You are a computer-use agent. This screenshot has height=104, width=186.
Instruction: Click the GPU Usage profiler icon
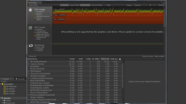31,28
